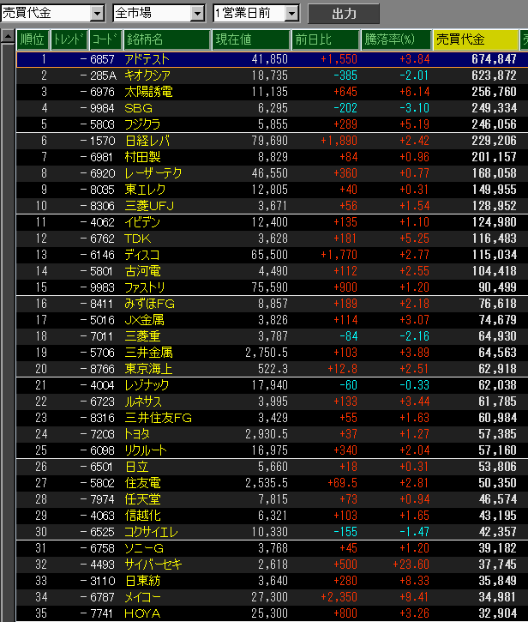
Task: Select stock SBG
Action: [x=138, y=108]
